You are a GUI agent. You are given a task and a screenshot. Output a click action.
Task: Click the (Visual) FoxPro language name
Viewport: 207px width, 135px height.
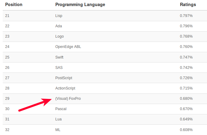(68, 99)
